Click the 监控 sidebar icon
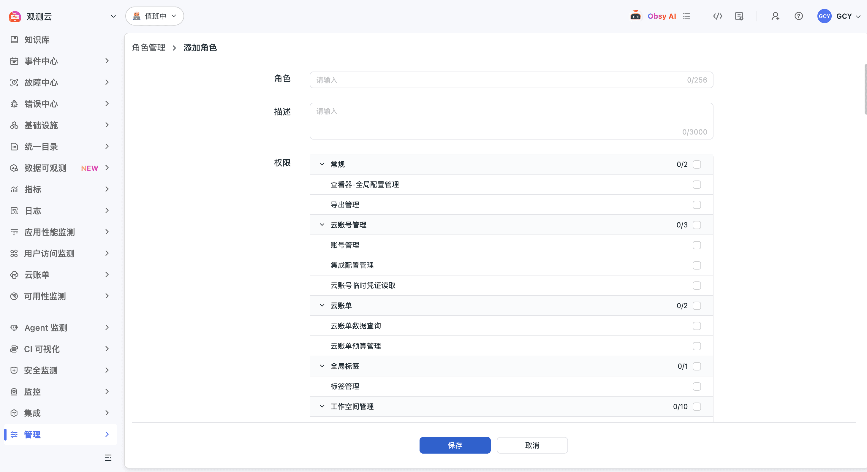This screenshot has height=472, width=867. tap(14, 392)
